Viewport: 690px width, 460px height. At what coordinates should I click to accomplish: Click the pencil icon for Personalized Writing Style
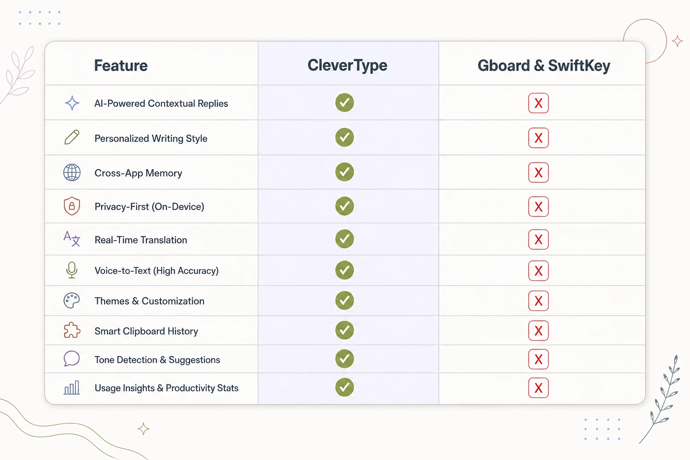(72, 137)
